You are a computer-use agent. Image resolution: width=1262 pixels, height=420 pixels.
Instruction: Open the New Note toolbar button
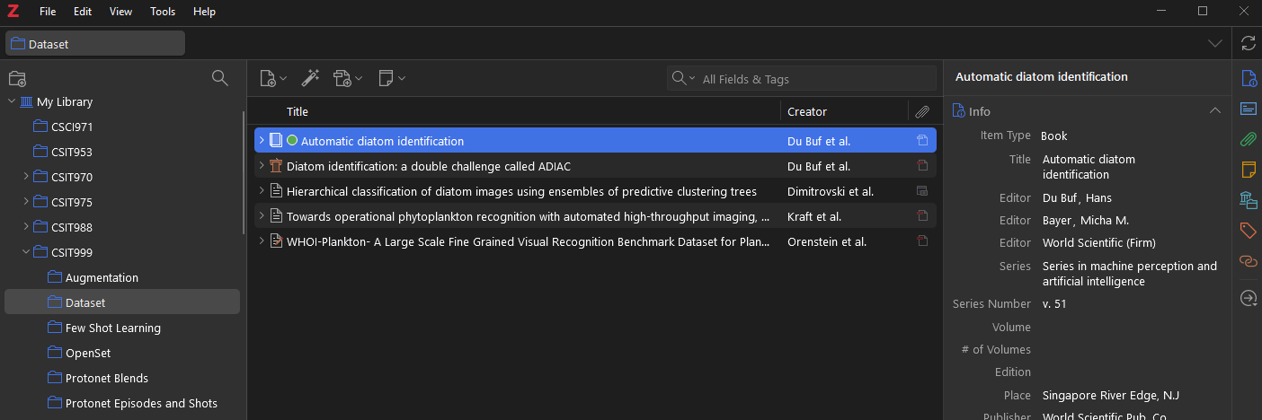(x=391, y=78)
